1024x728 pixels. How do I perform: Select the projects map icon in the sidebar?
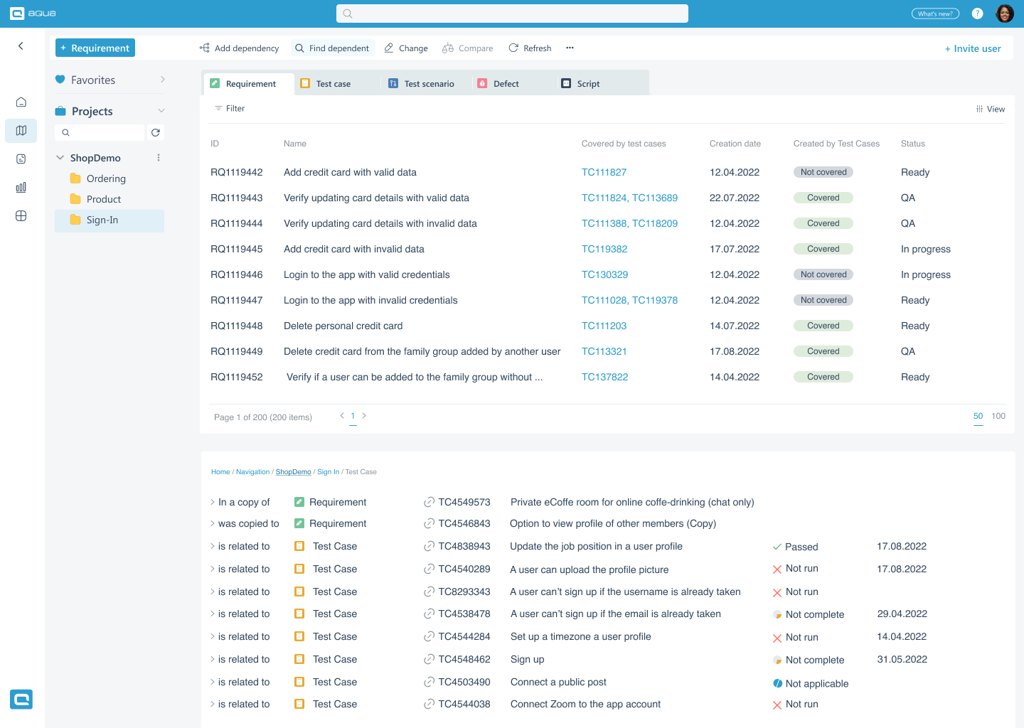(21, 130)
